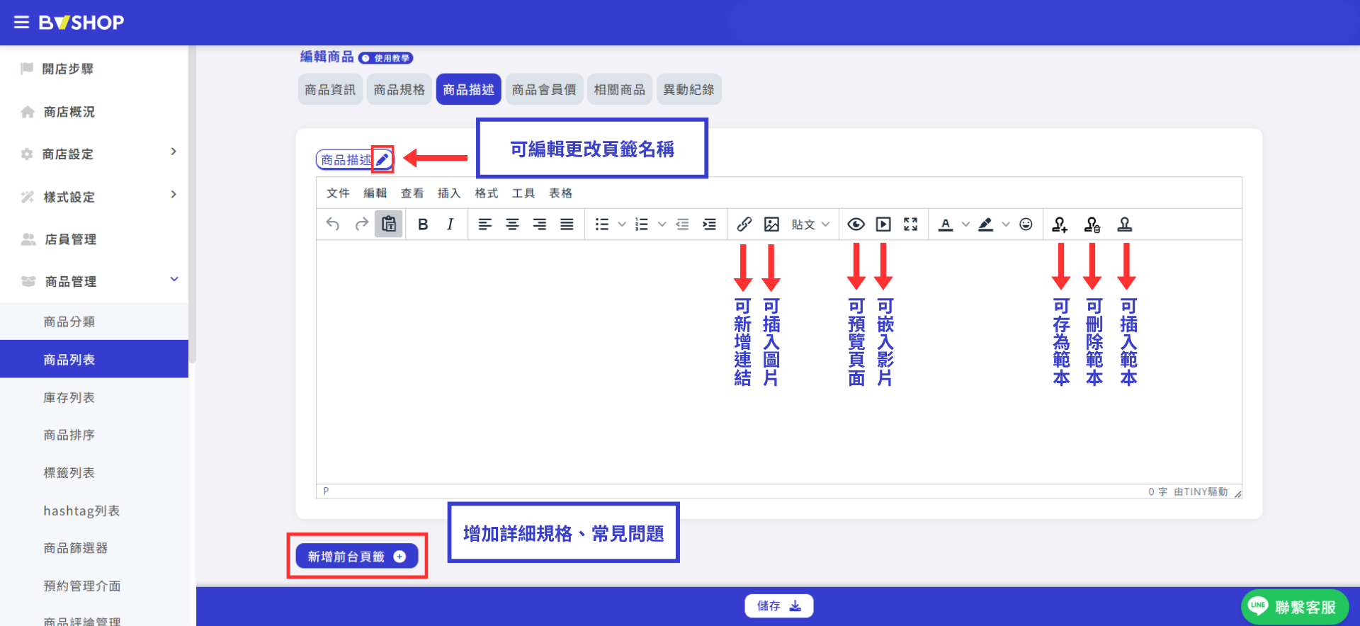Insert a link with chain icon
Image resolution: width=1360 pixels, height=626 pixels.
744,224
